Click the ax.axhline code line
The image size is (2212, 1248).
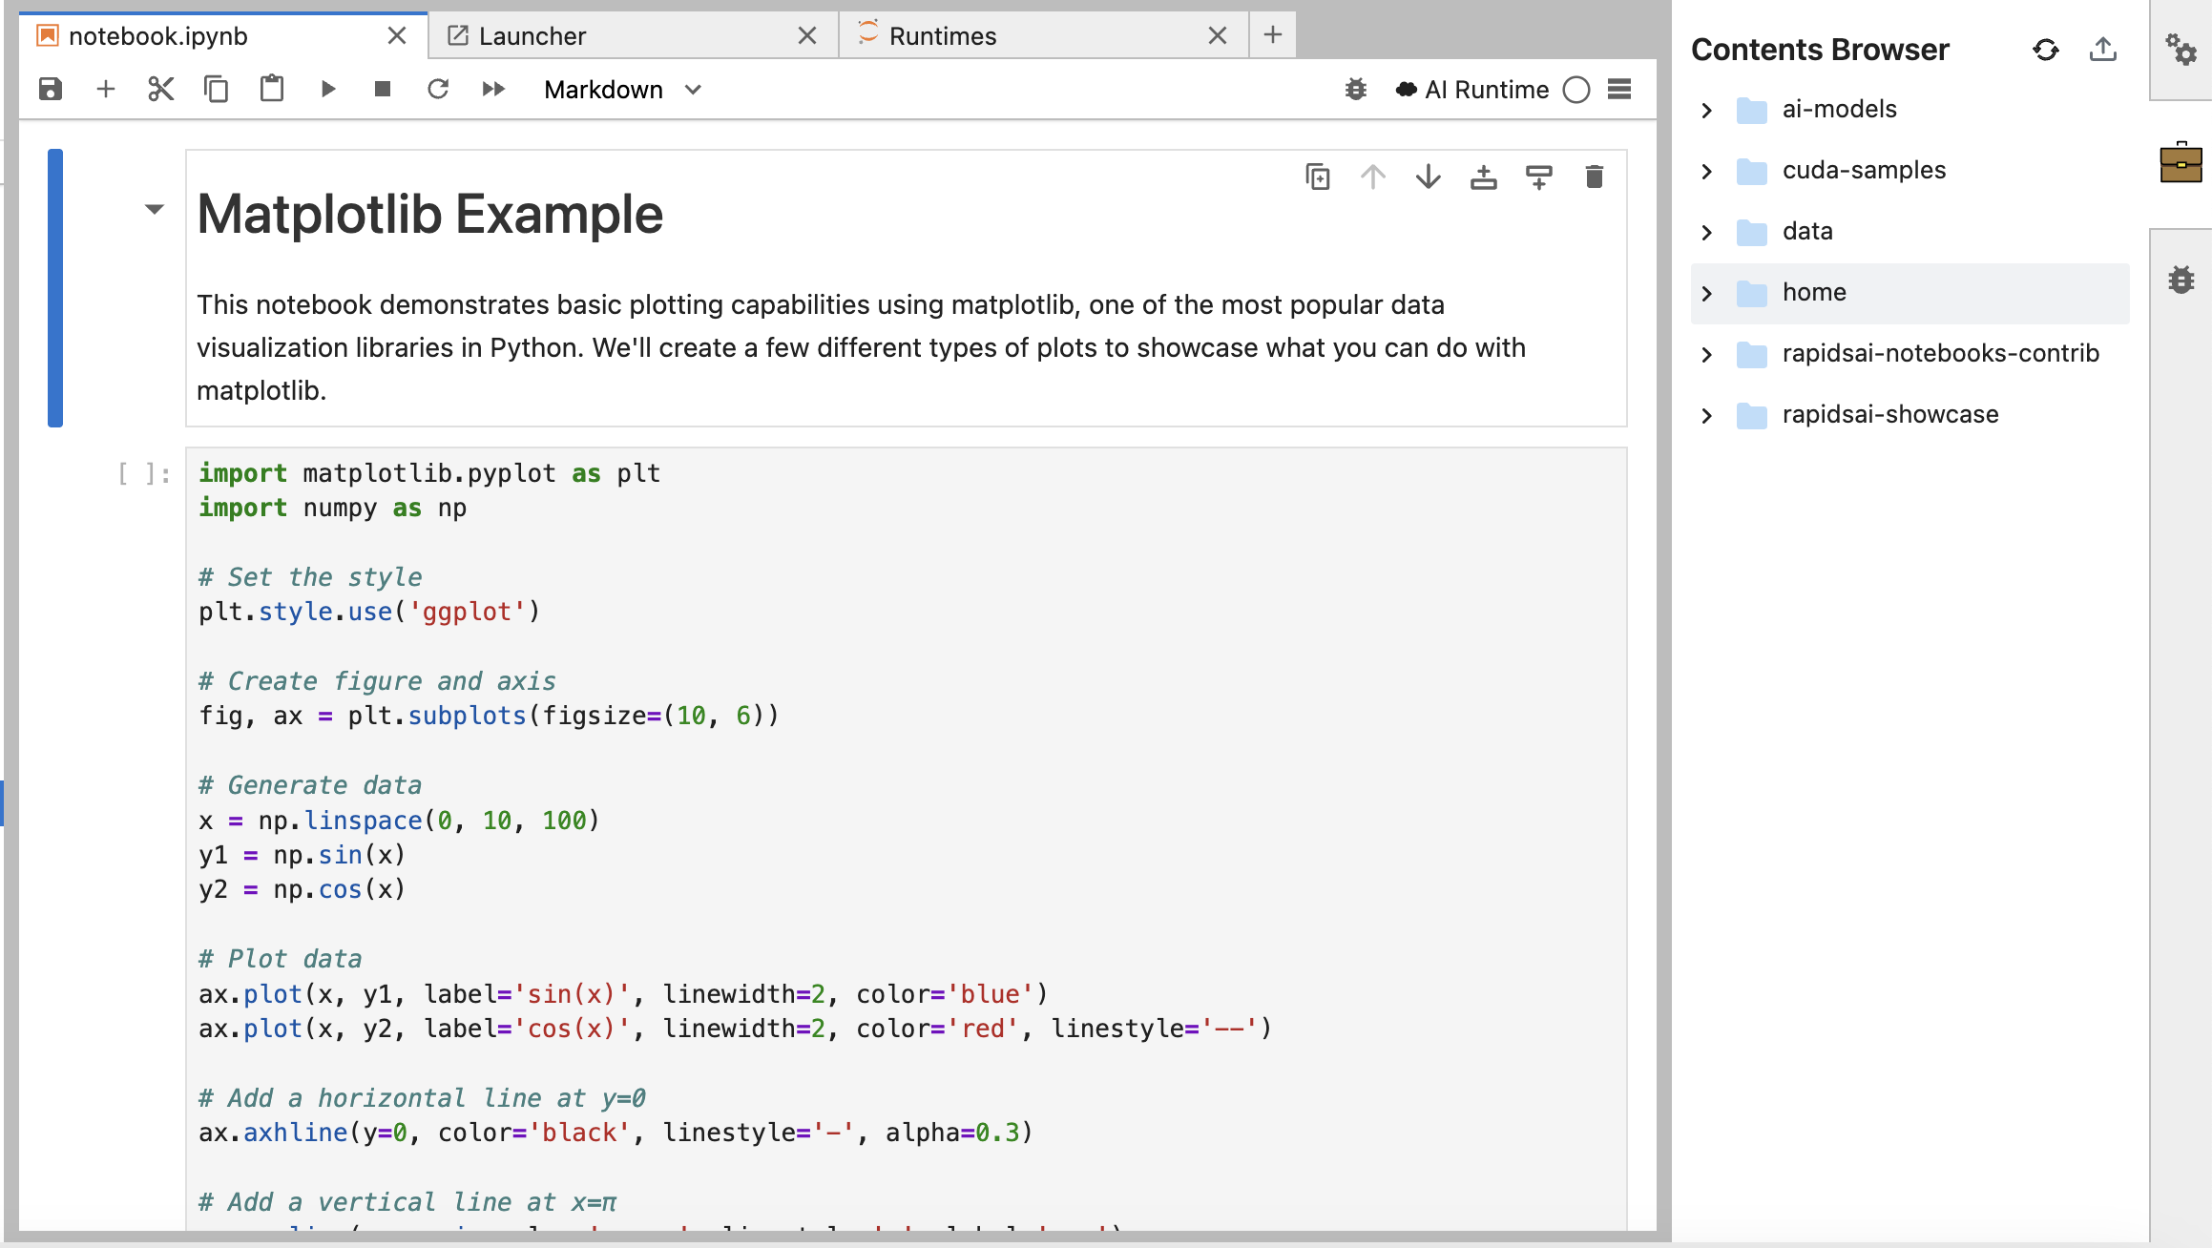click(x=616, y=1133)
